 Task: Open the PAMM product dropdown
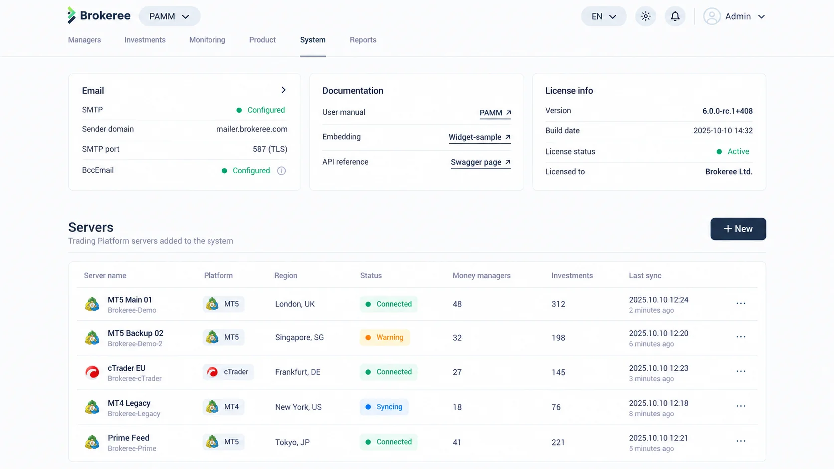(169, 16)
